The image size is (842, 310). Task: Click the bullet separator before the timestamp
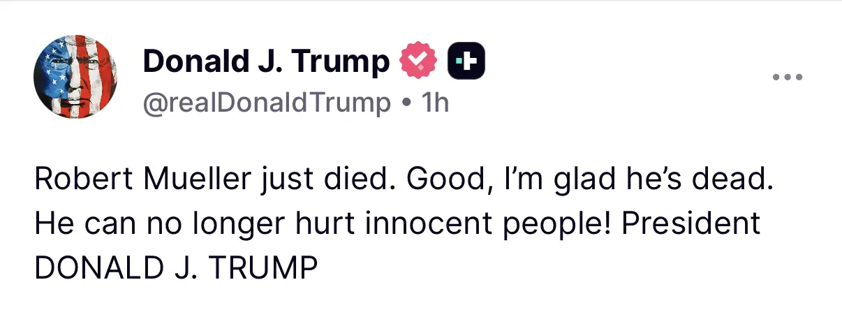click(406, 103)
